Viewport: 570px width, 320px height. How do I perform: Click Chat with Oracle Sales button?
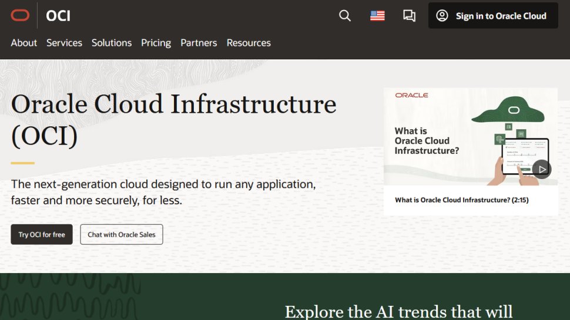pyautogui.click(x=122, y=234)
